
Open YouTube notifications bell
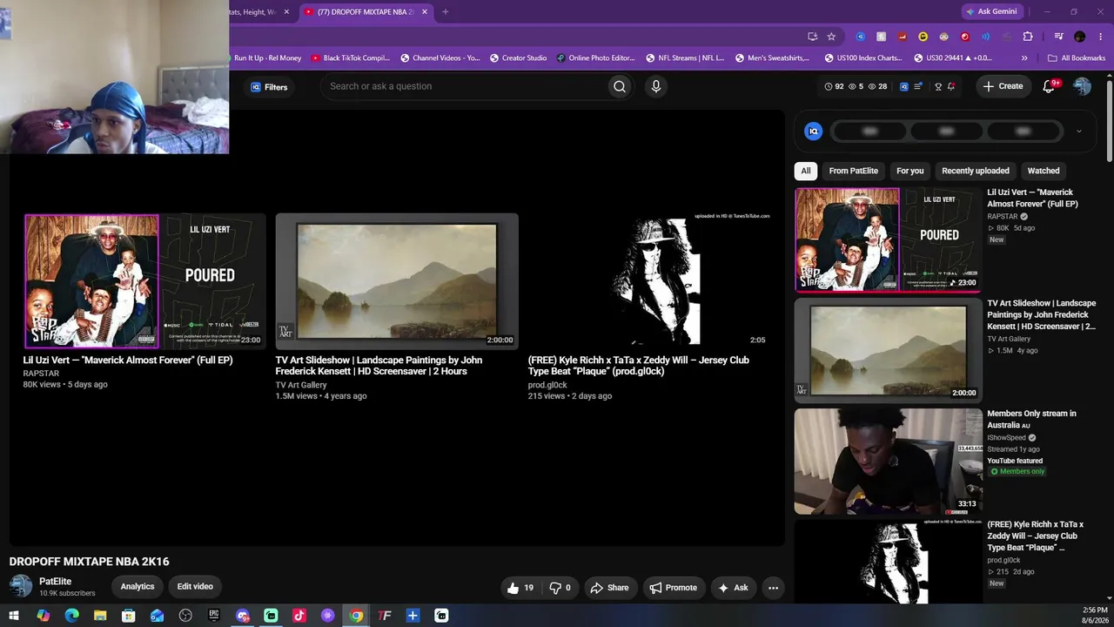tap(1049, 86)
